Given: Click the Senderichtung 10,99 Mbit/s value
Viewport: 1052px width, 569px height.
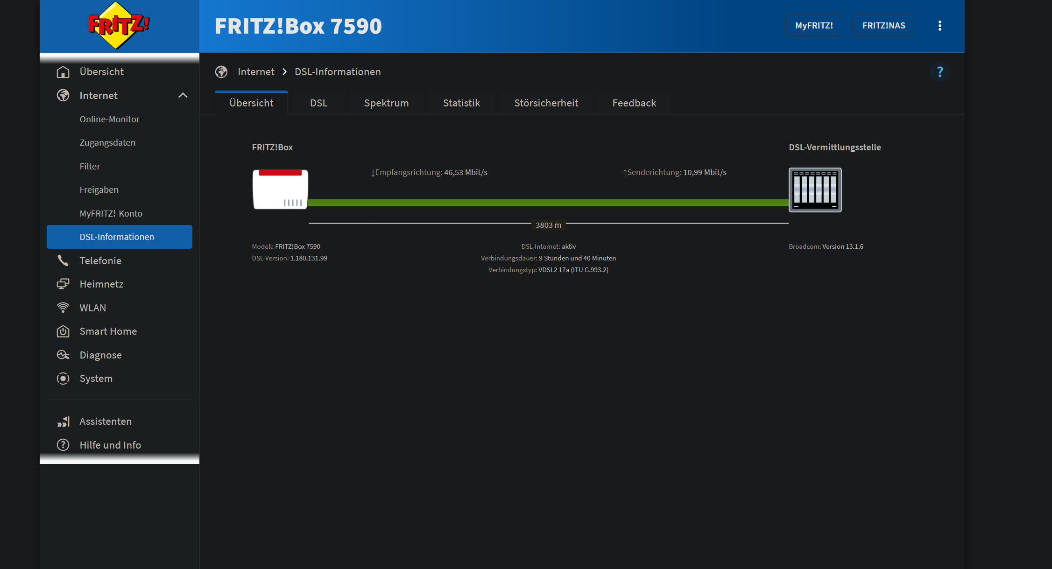Looking at the screenshot, I should (705, 172).
